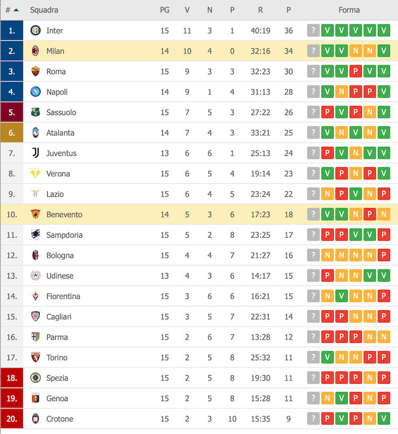Click the Milan club crest icon
398x434 pixels.
tap(36, 51)
